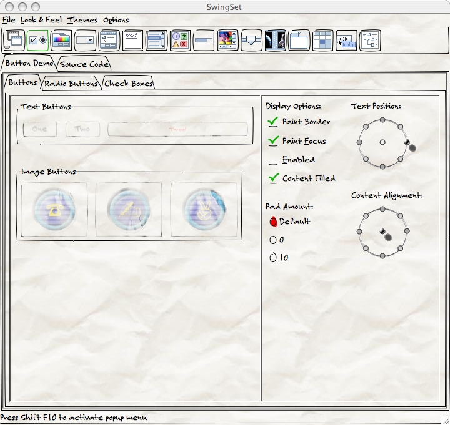Open the ProgressBar demo toolbar icon

(x=204, y=41)
